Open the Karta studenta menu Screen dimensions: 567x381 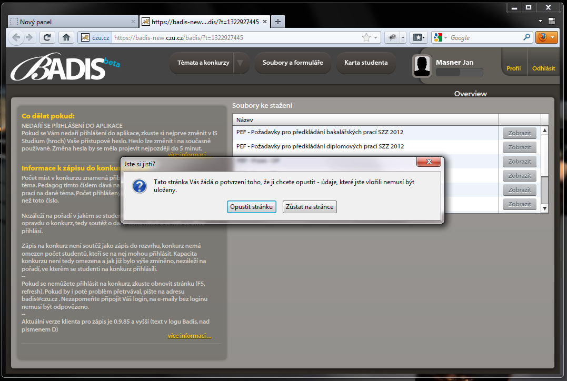[366, 63]
